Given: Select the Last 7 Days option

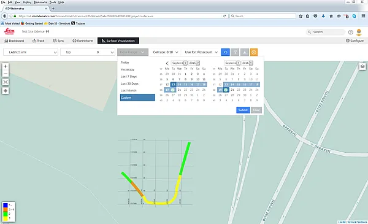Looking at the screenshot, I should pyautogui.click(x=129, y=77).
